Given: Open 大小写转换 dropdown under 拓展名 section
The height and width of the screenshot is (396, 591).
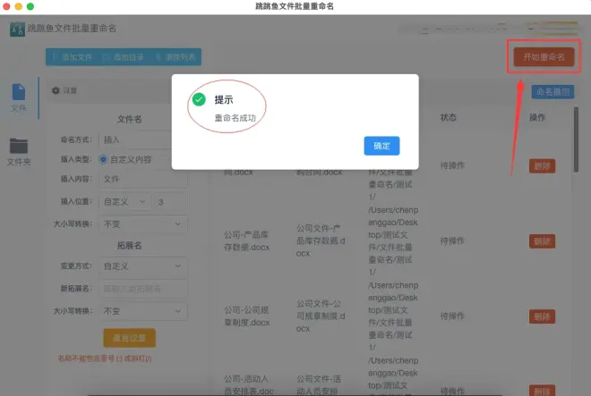Looking at the screenshot, I should pos(143,311).
